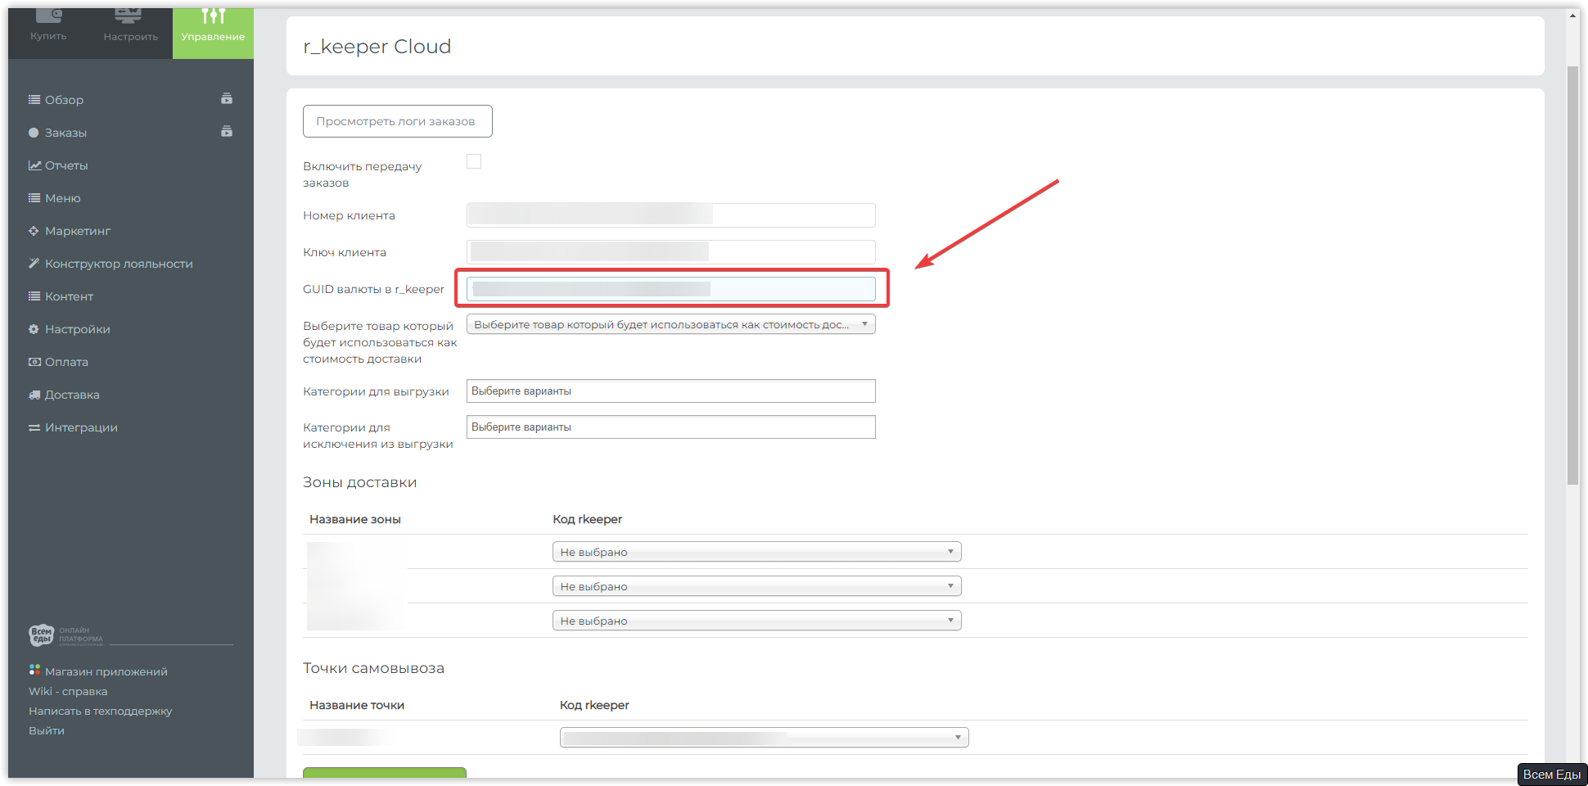1588x786 pixels.
Task: Click Просмотреть логи заказов button
Action: point(398,121)
